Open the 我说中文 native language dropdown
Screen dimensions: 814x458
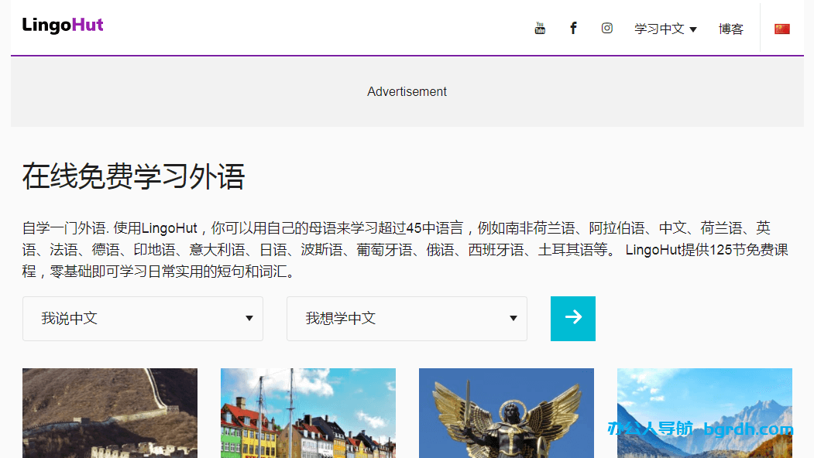[143, 319]
